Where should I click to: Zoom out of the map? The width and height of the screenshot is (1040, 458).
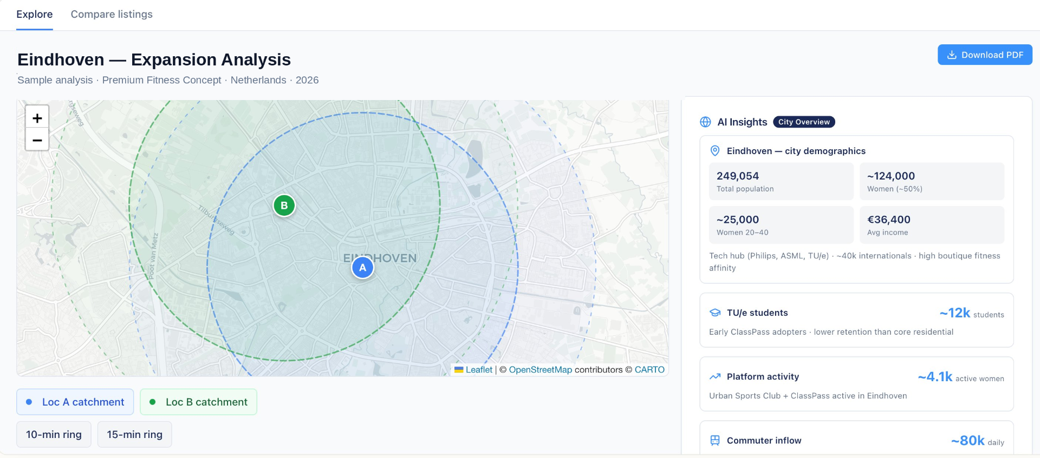(x=37, y=140)
